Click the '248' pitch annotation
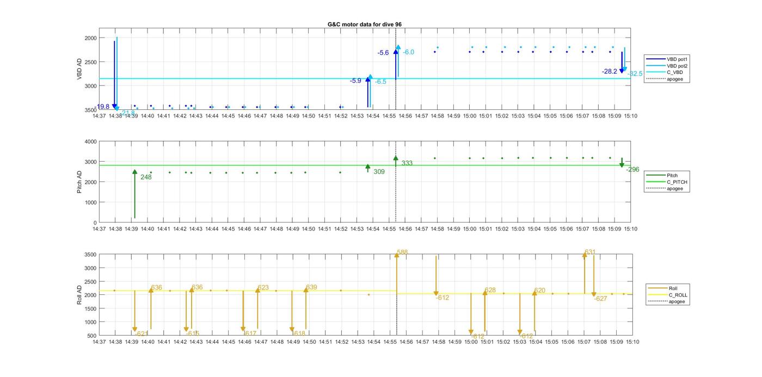Image resolution: width=762 pixels, height=377 pixels. click(146, 177)
